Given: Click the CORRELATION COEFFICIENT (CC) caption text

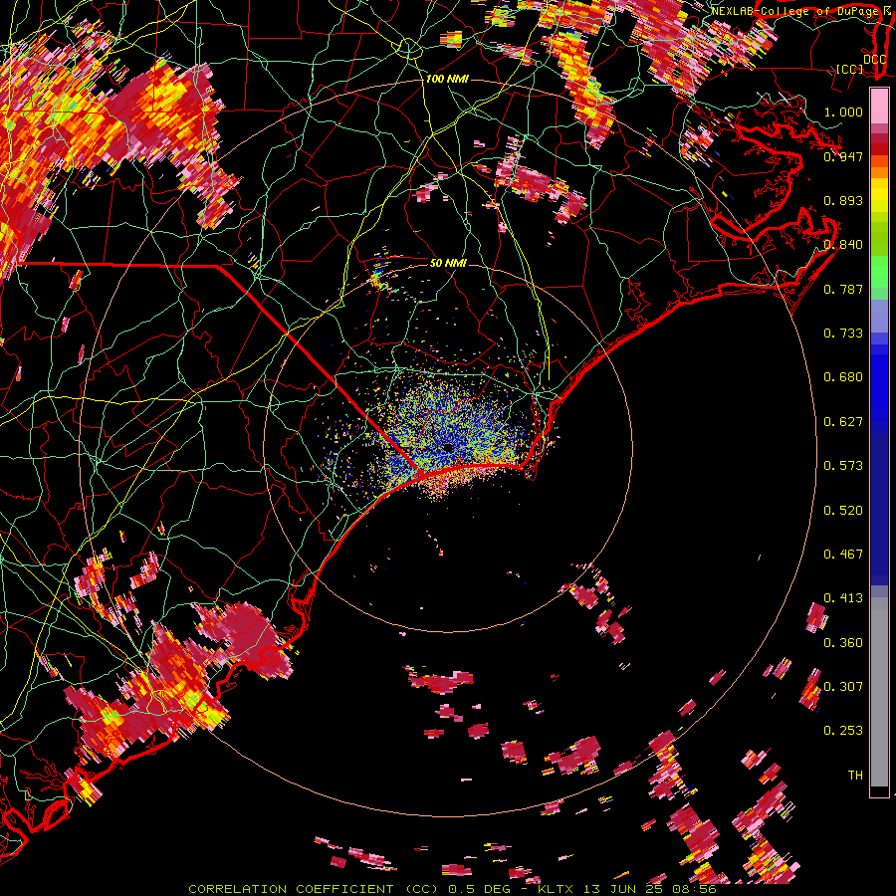Looking at the screenshot, I should (x=316, y=889).
